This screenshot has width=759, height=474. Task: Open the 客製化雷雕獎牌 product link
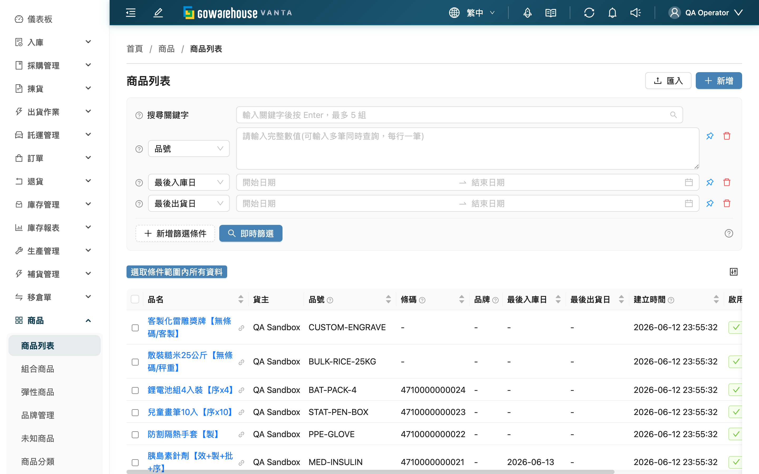189,327
